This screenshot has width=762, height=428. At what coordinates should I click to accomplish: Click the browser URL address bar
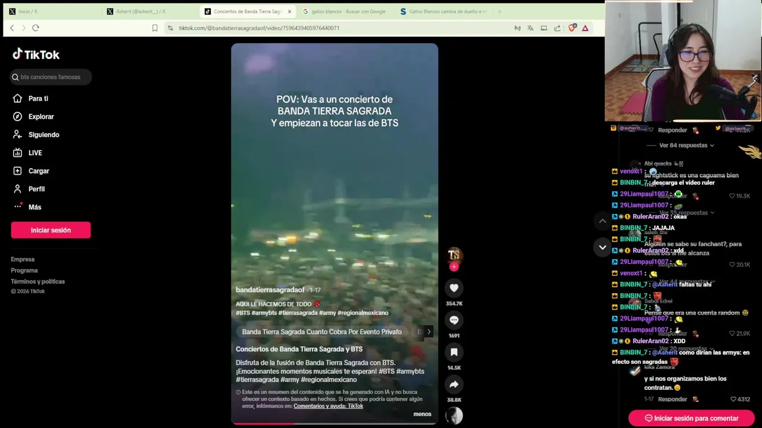339,28
